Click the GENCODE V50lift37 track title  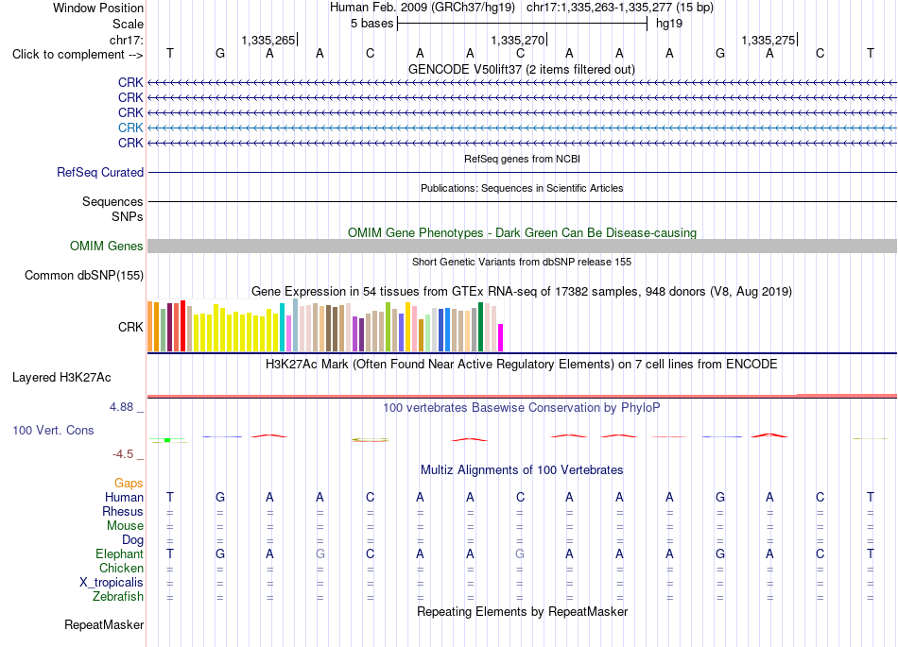pyautogui.click(x=522, y=69)
